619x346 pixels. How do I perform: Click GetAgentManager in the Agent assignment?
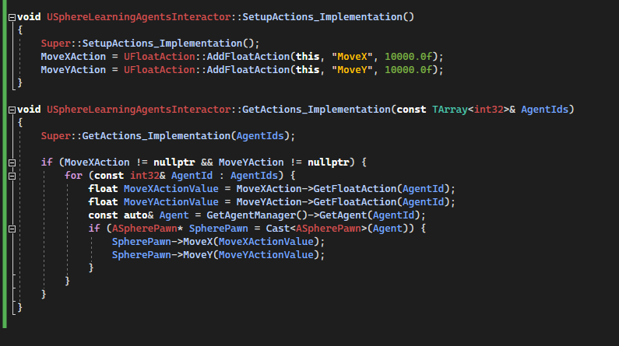pos(251,215)
